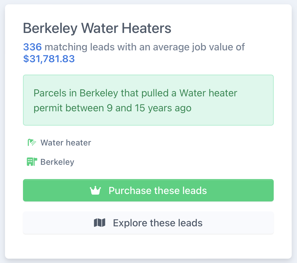Click the 336 matching leads count
The width and height of the screenshot is (297, 263).
(32, 47)
